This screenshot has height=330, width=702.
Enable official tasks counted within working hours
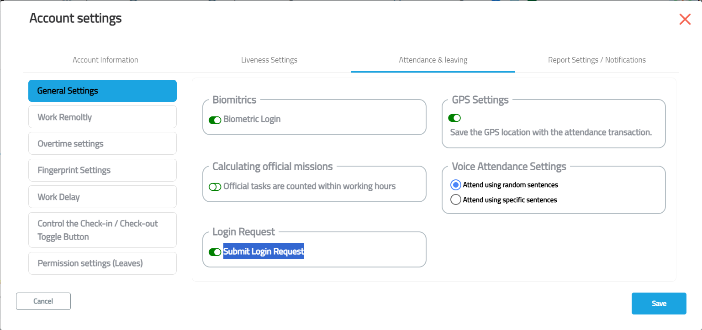click(x=215, y=187)
